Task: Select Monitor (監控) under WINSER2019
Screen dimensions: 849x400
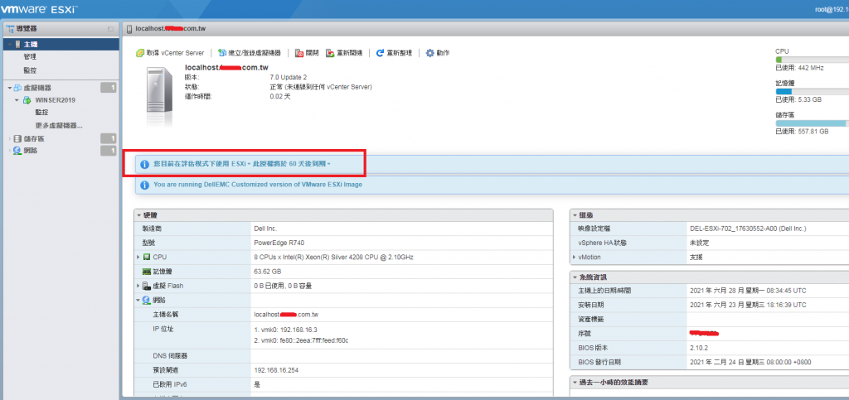Action: (x=41, y=113)
